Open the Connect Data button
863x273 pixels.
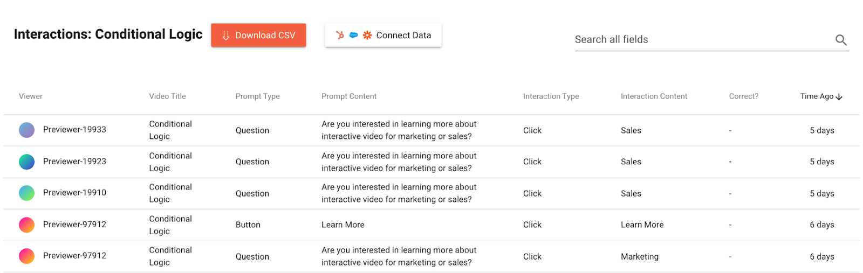tap(383, 35)
